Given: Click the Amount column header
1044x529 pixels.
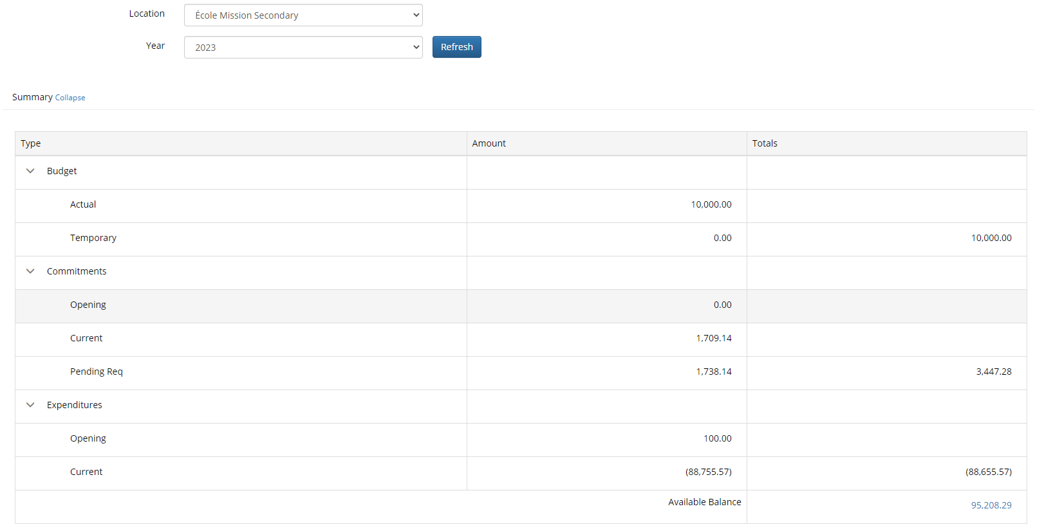Looking at the screenshot, I should click(489, 143).
